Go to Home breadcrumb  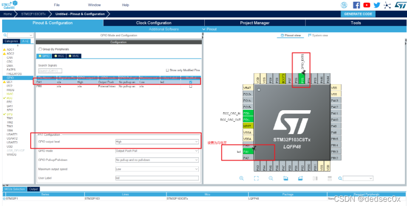tap(8, 14)
